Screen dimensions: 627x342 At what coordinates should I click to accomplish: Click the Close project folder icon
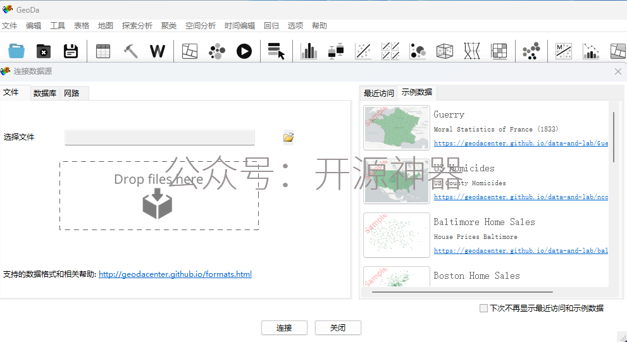(x=44, y=51)
